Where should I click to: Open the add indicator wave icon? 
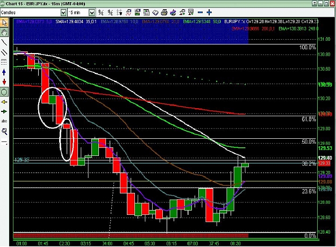pos(128,13)
